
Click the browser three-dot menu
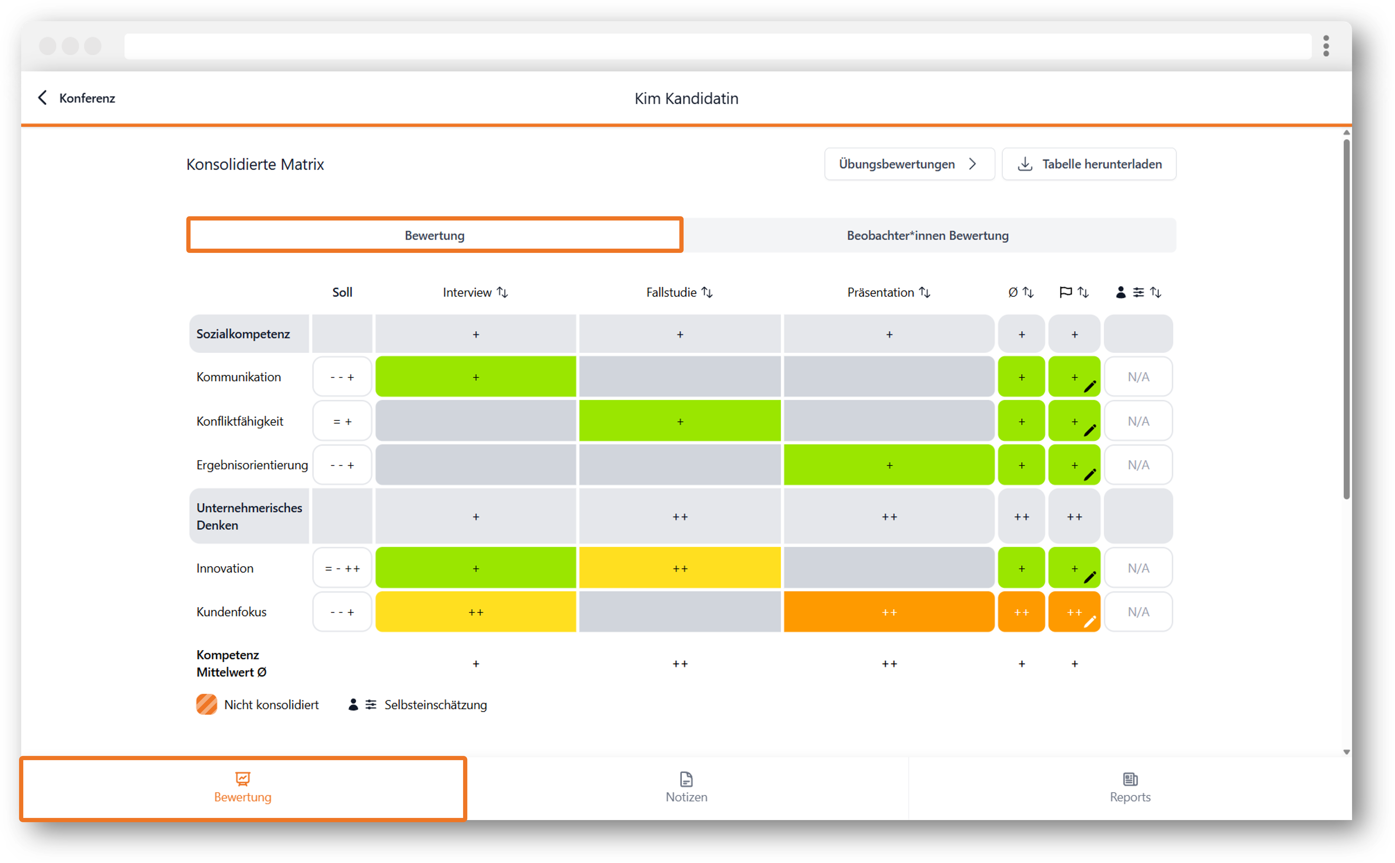click(x=1326, y=46)
